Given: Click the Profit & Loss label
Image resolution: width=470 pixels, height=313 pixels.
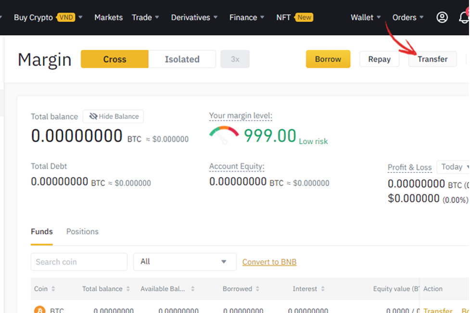Looking at the screenshot, I should [x=409, y=167].
